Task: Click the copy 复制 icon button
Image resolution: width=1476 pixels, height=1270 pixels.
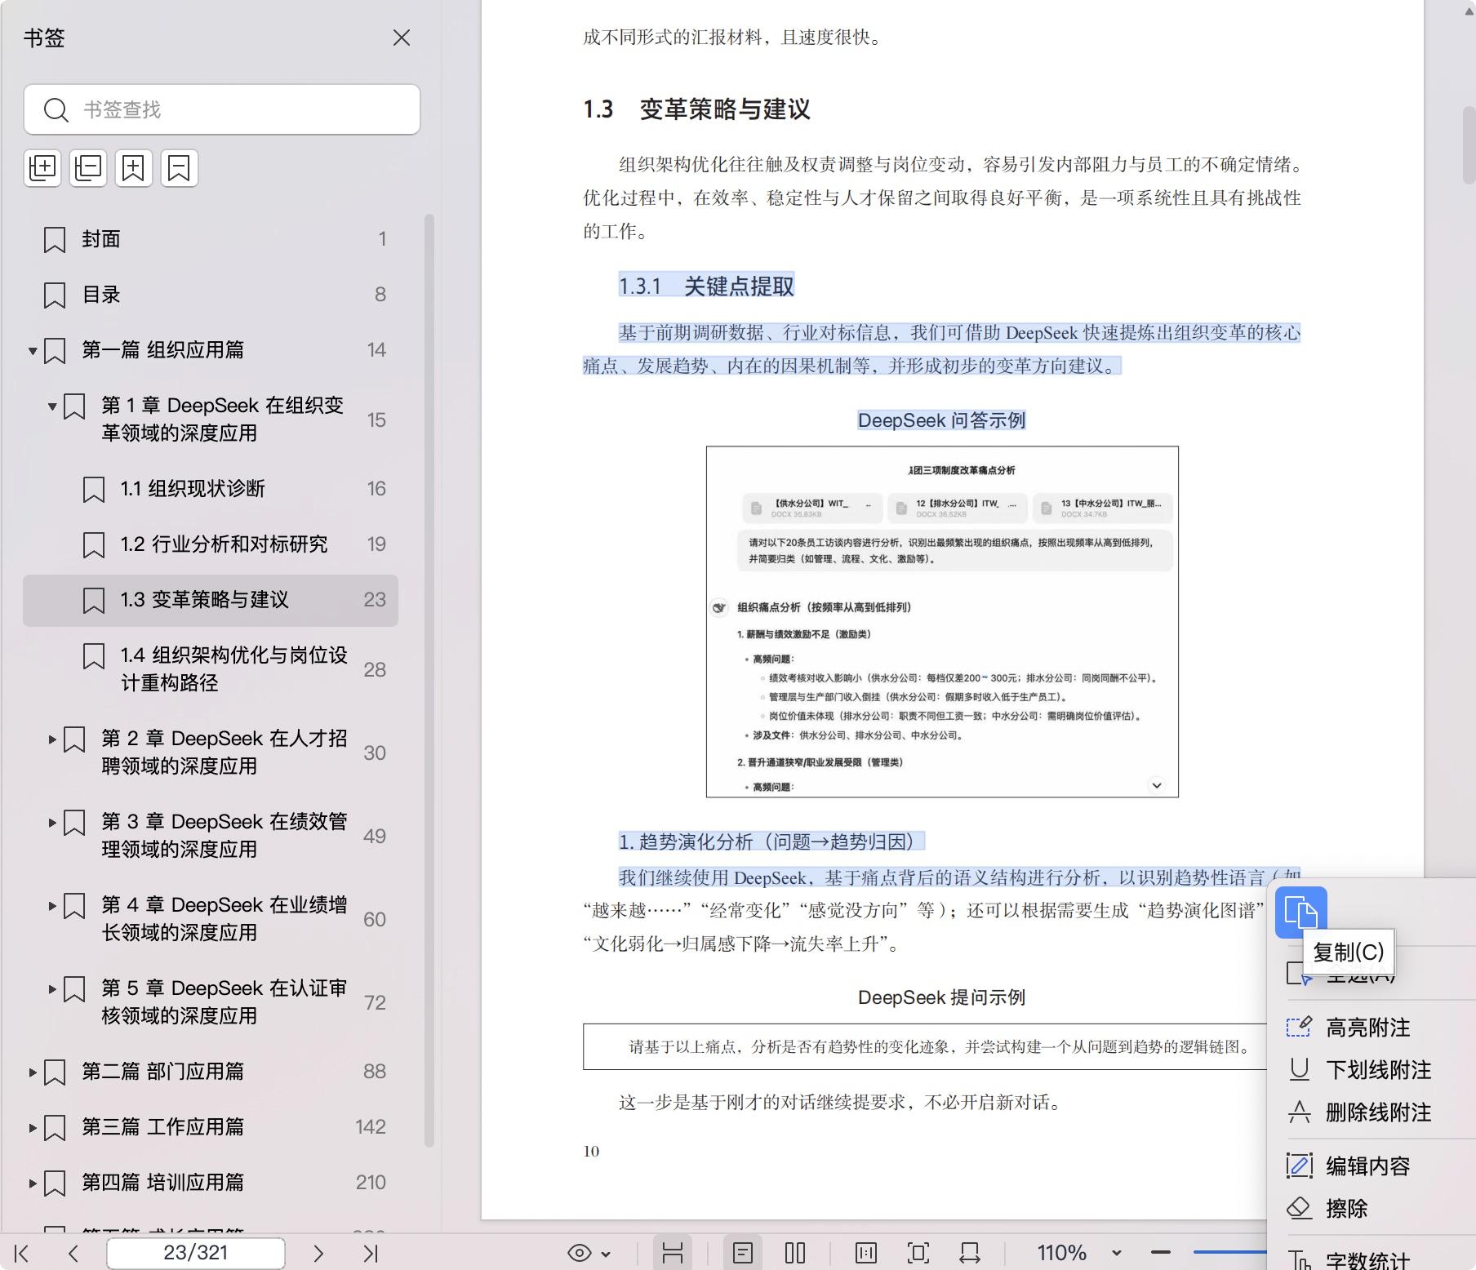Action: (1300, 912)
